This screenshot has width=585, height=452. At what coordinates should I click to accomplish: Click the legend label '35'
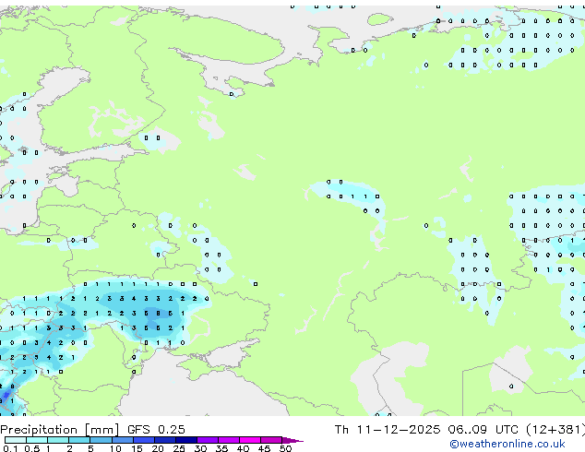tap(221, 448)
